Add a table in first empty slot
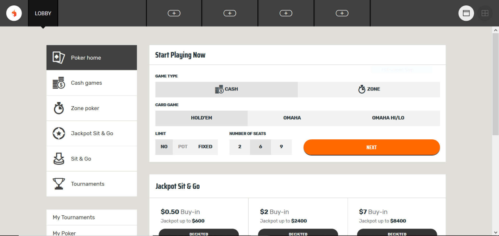Image resolution: width=499 pixels, height=236 pixels. [174, 13]
